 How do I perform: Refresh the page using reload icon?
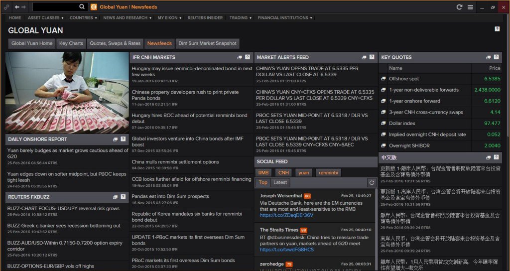coord(459,7)
